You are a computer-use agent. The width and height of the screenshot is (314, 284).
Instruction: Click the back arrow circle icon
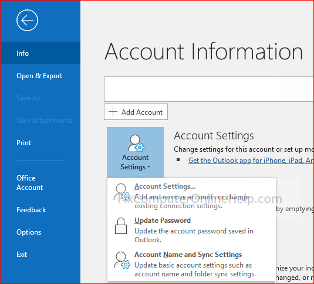click(27, 20)
